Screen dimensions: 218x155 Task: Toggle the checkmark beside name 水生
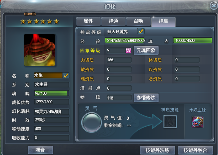point(66,75)
